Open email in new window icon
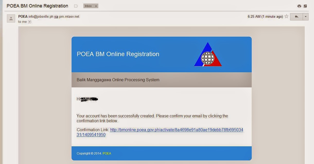Screen dimensions: 314x164 pos(305,6)
